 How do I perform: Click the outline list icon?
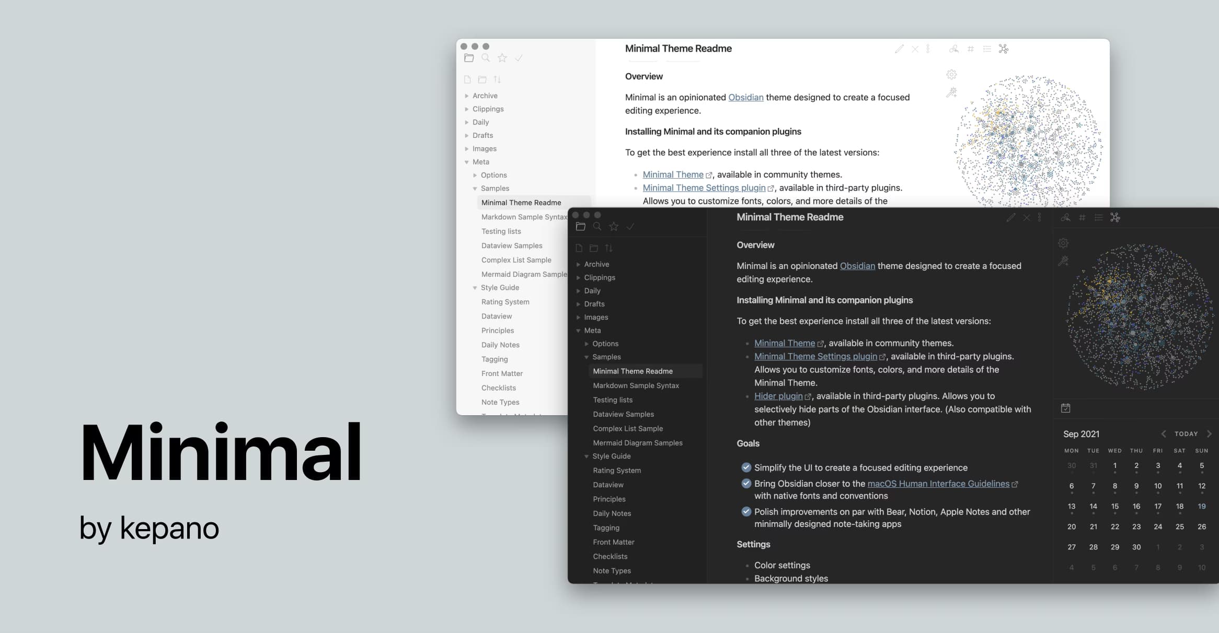pyautogui.click(x=1098, y=217)
